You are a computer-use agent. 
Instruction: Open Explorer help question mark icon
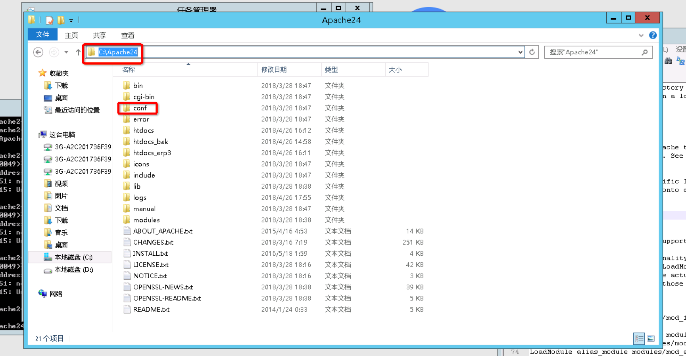click(x=653, y=35)
